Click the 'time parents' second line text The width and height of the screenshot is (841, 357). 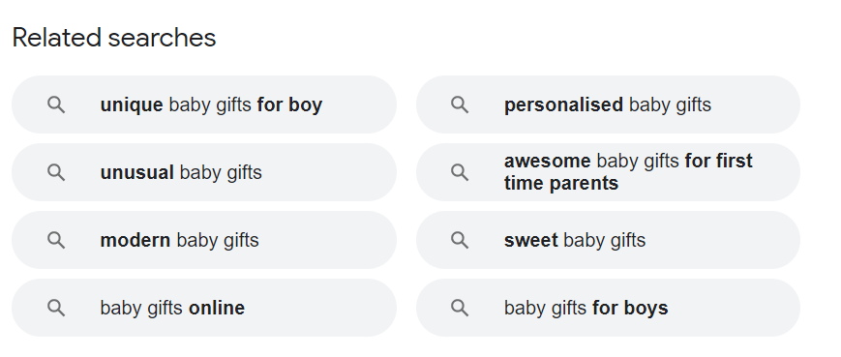pos(561,183)
